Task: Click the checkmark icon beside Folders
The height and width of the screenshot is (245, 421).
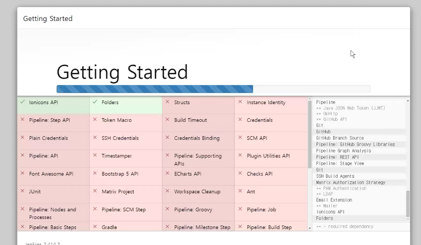Action: (95, 102)
